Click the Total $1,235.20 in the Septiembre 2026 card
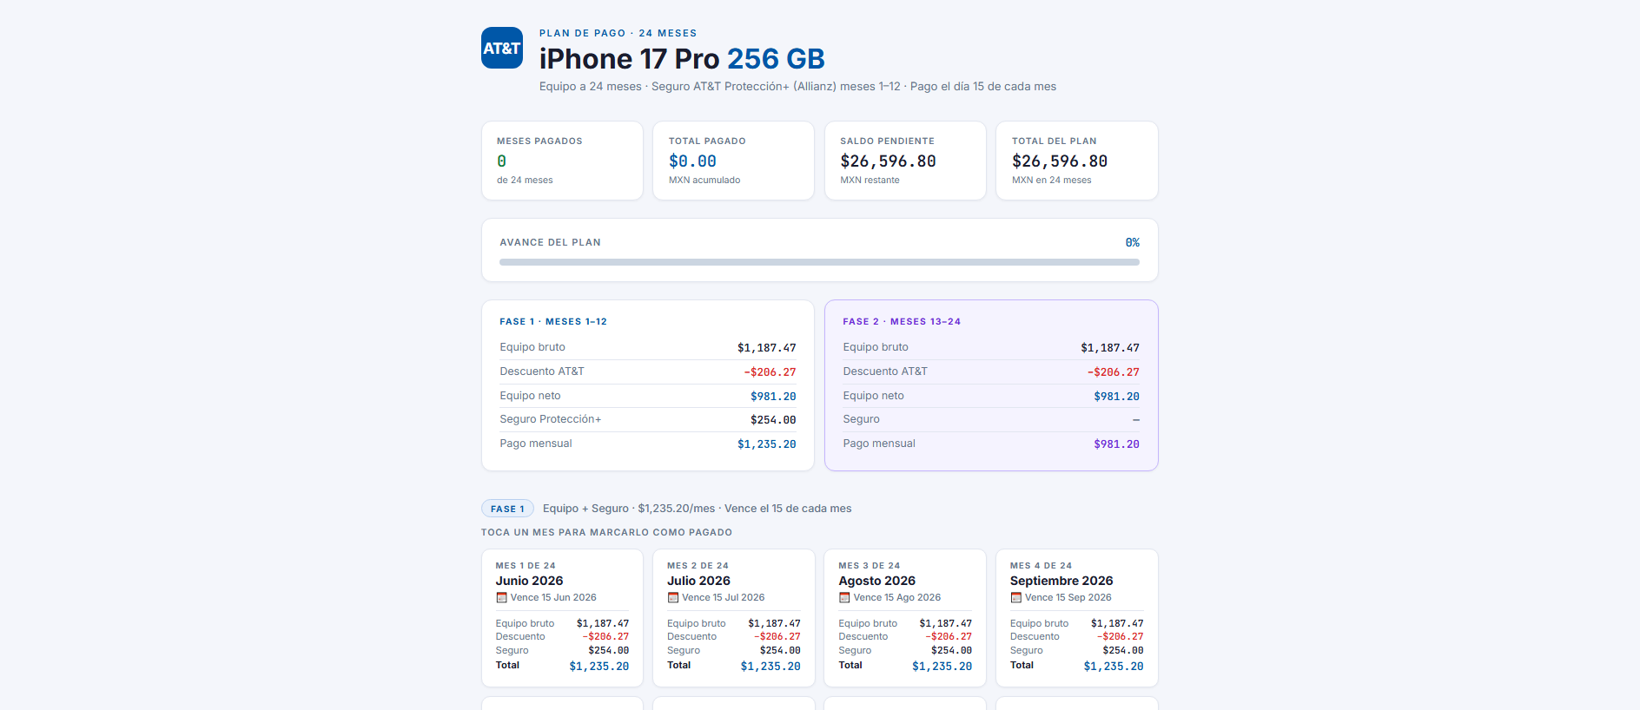This screenshot has width=1640, height=710. coord(1114,667)
